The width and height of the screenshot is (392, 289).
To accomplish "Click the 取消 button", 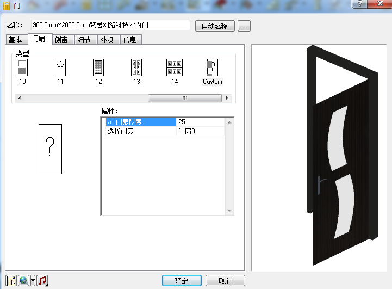I will click(x=225, y=281).
